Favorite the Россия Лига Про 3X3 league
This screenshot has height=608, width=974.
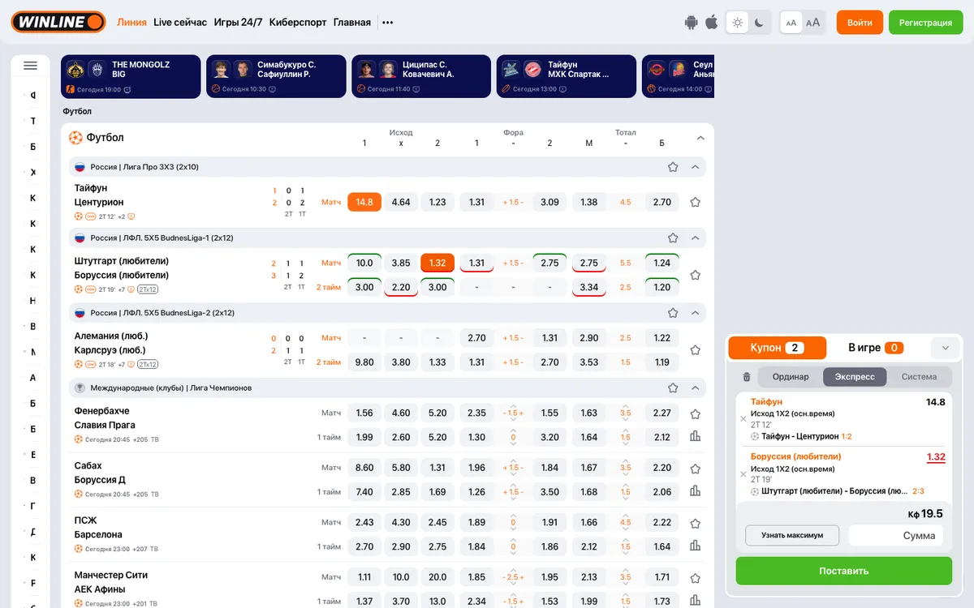[x=673, y=167]
